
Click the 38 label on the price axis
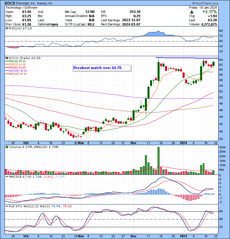click(x=221, y=139)
